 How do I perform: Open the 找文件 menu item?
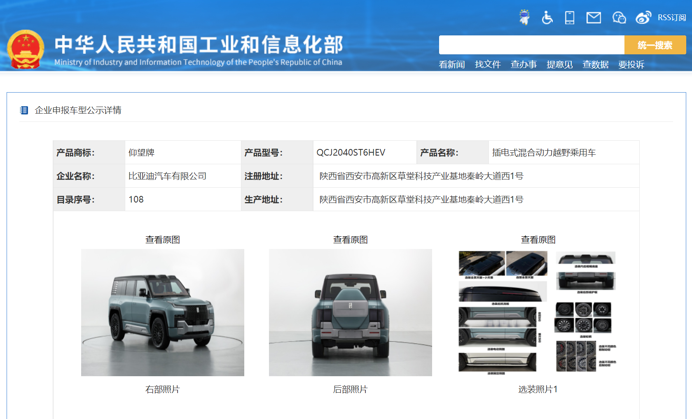(487, 65)
